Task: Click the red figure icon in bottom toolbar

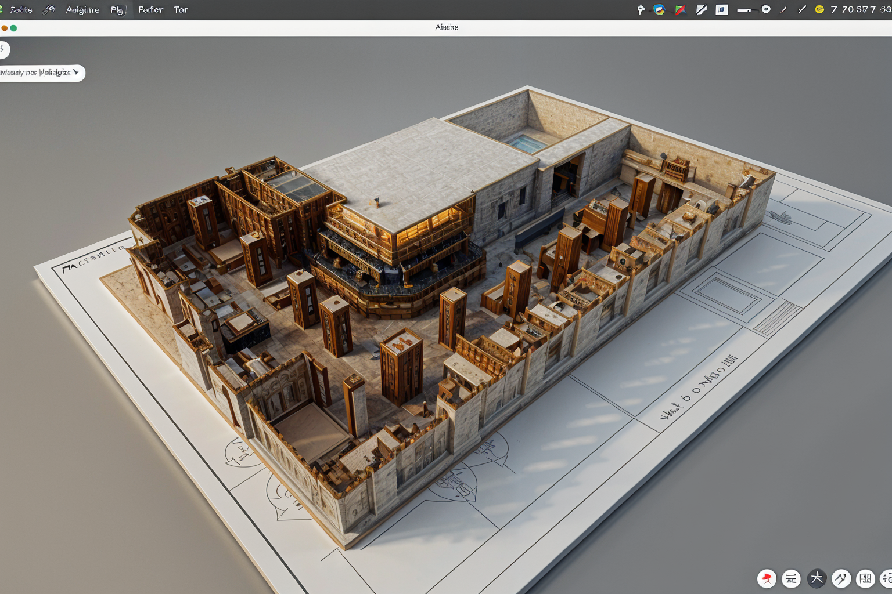Action: tap(767, 578)
